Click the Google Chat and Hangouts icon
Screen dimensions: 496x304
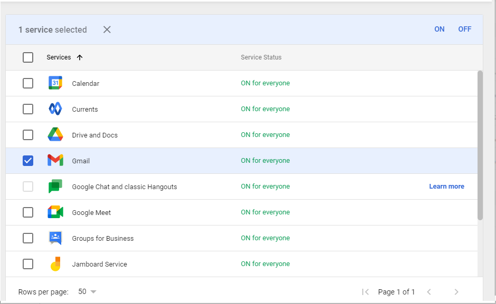point(55,187)
